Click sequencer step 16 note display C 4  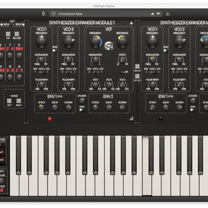coord(19,70)
